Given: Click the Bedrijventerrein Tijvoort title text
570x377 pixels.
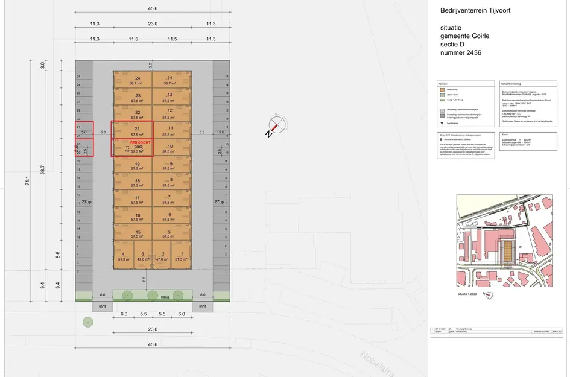Looking at the screenshot, I should tap(478, 10).
